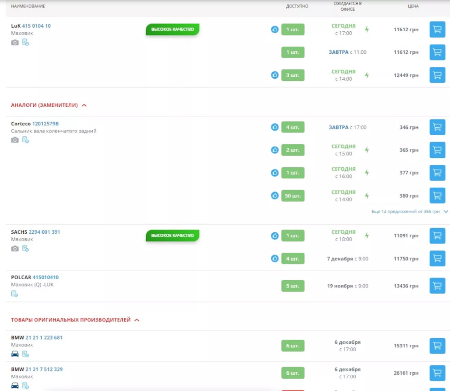Click thumbs-up icon on Corteco 380 грн offer
The height and width of the screenshot is (391, 450).
(x=275, y=195)
